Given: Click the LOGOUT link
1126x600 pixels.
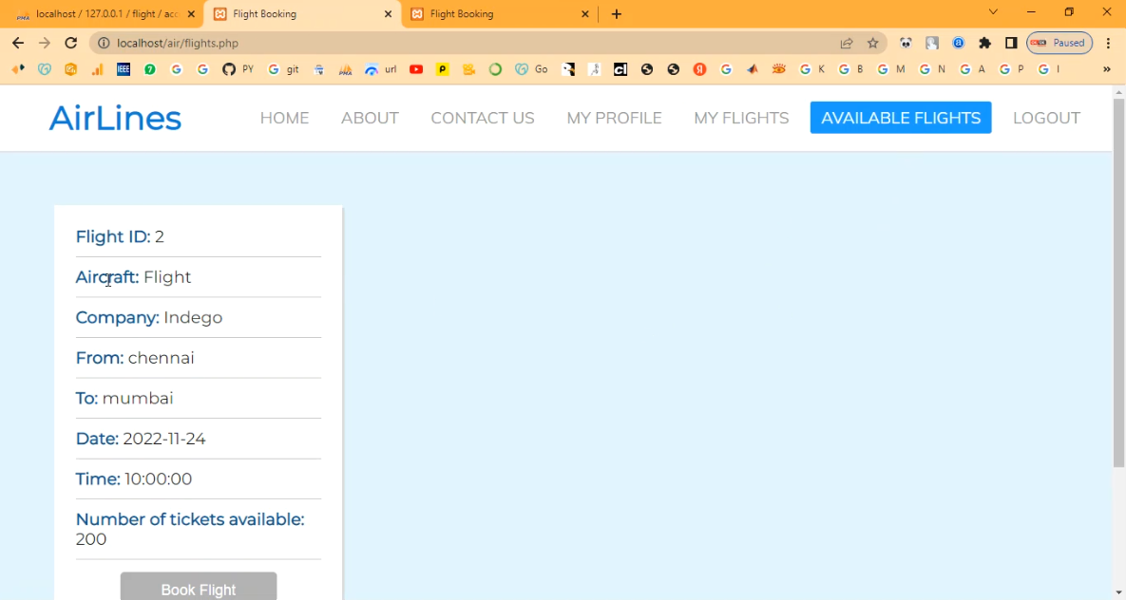Looking at the screenshot, I should tap(1046, 118).
